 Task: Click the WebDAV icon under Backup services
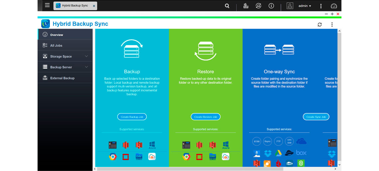click(139, 156)
